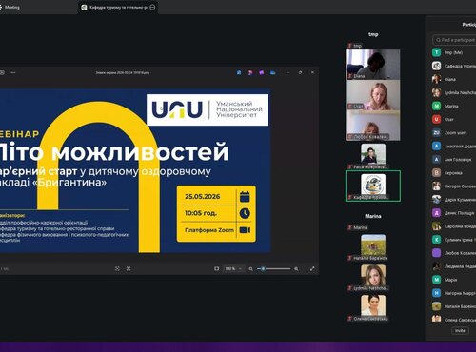Select participant Аня Головчук in the list
476x352 pixels.
tap(454, 160)
